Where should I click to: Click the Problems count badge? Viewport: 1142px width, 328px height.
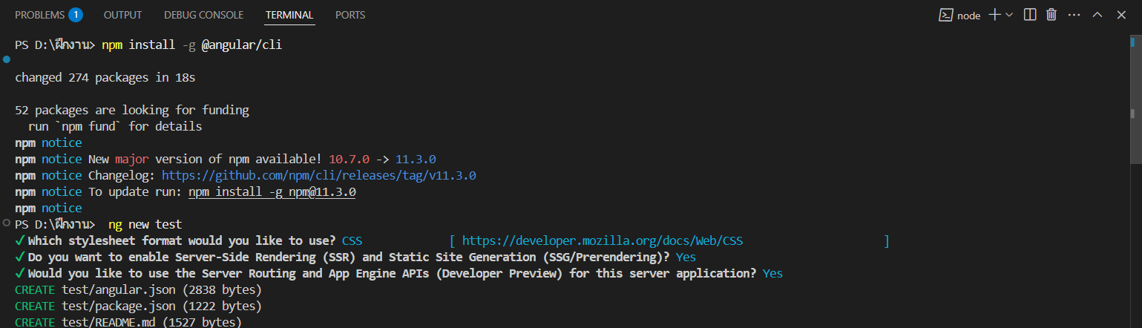[x=75, y=15]
